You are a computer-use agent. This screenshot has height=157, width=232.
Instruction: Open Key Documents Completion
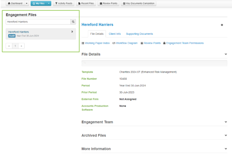click(138, 4)
